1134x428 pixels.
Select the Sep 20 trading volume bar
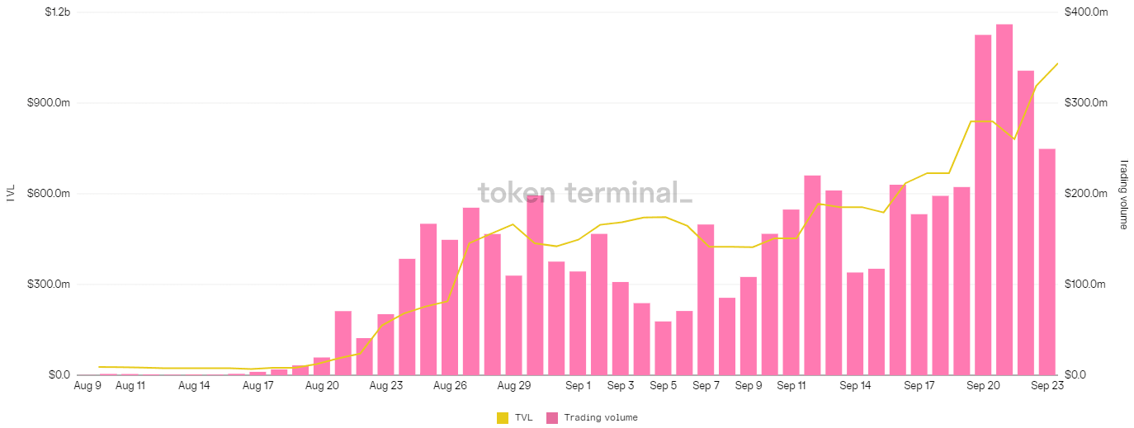[983, 205]
